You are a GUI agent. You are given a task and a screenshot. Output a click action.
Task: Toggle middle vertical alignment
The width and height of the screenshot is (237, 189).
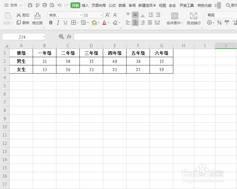(x=135, y=15)
